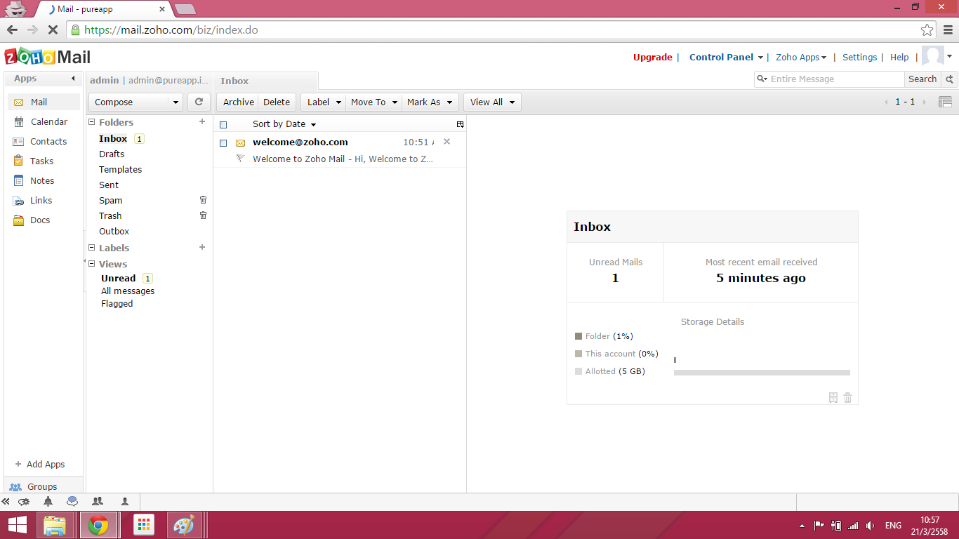Click the chat settings gear icon
The width and height of the screenshot is (959, 539).
24,502
